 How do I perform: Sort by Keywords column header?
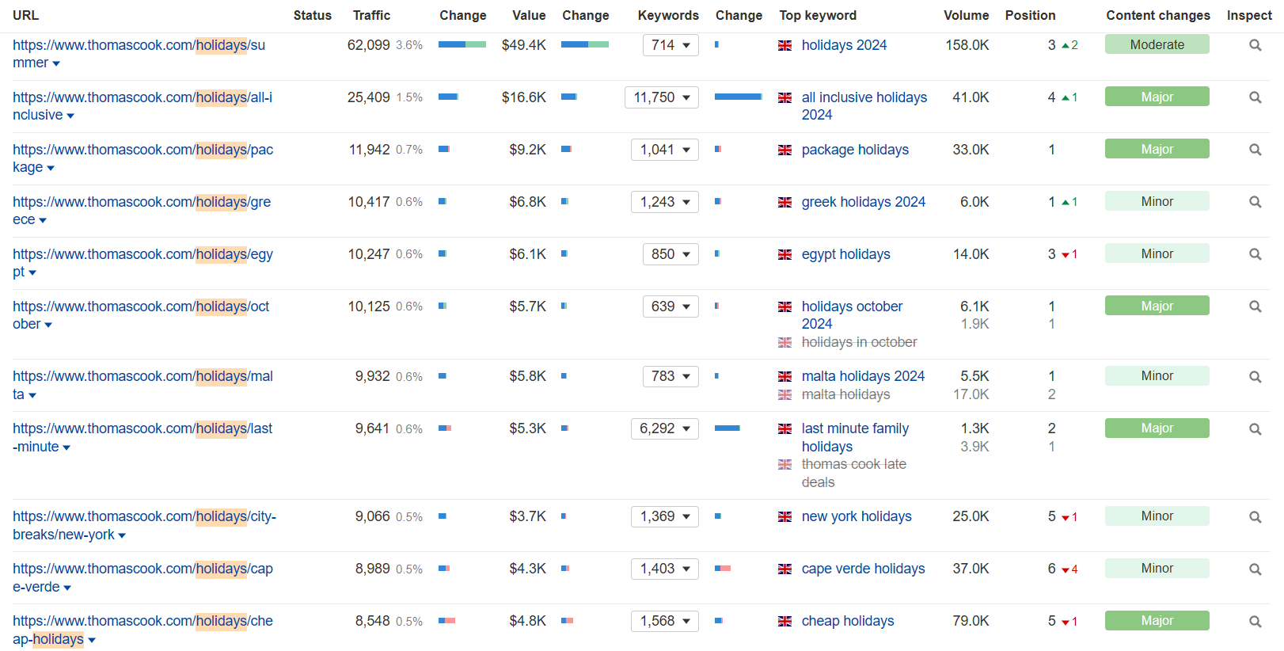tap(668, 15)
